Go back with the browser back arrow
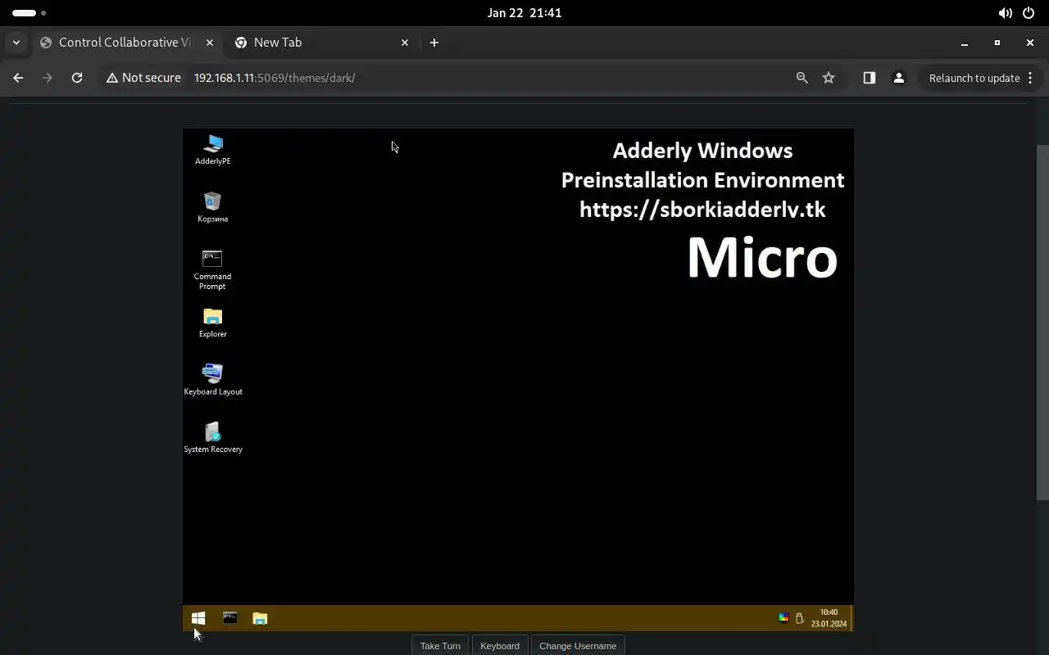The height and width of the screenshot is (655, 1049). tap(18, 78)
